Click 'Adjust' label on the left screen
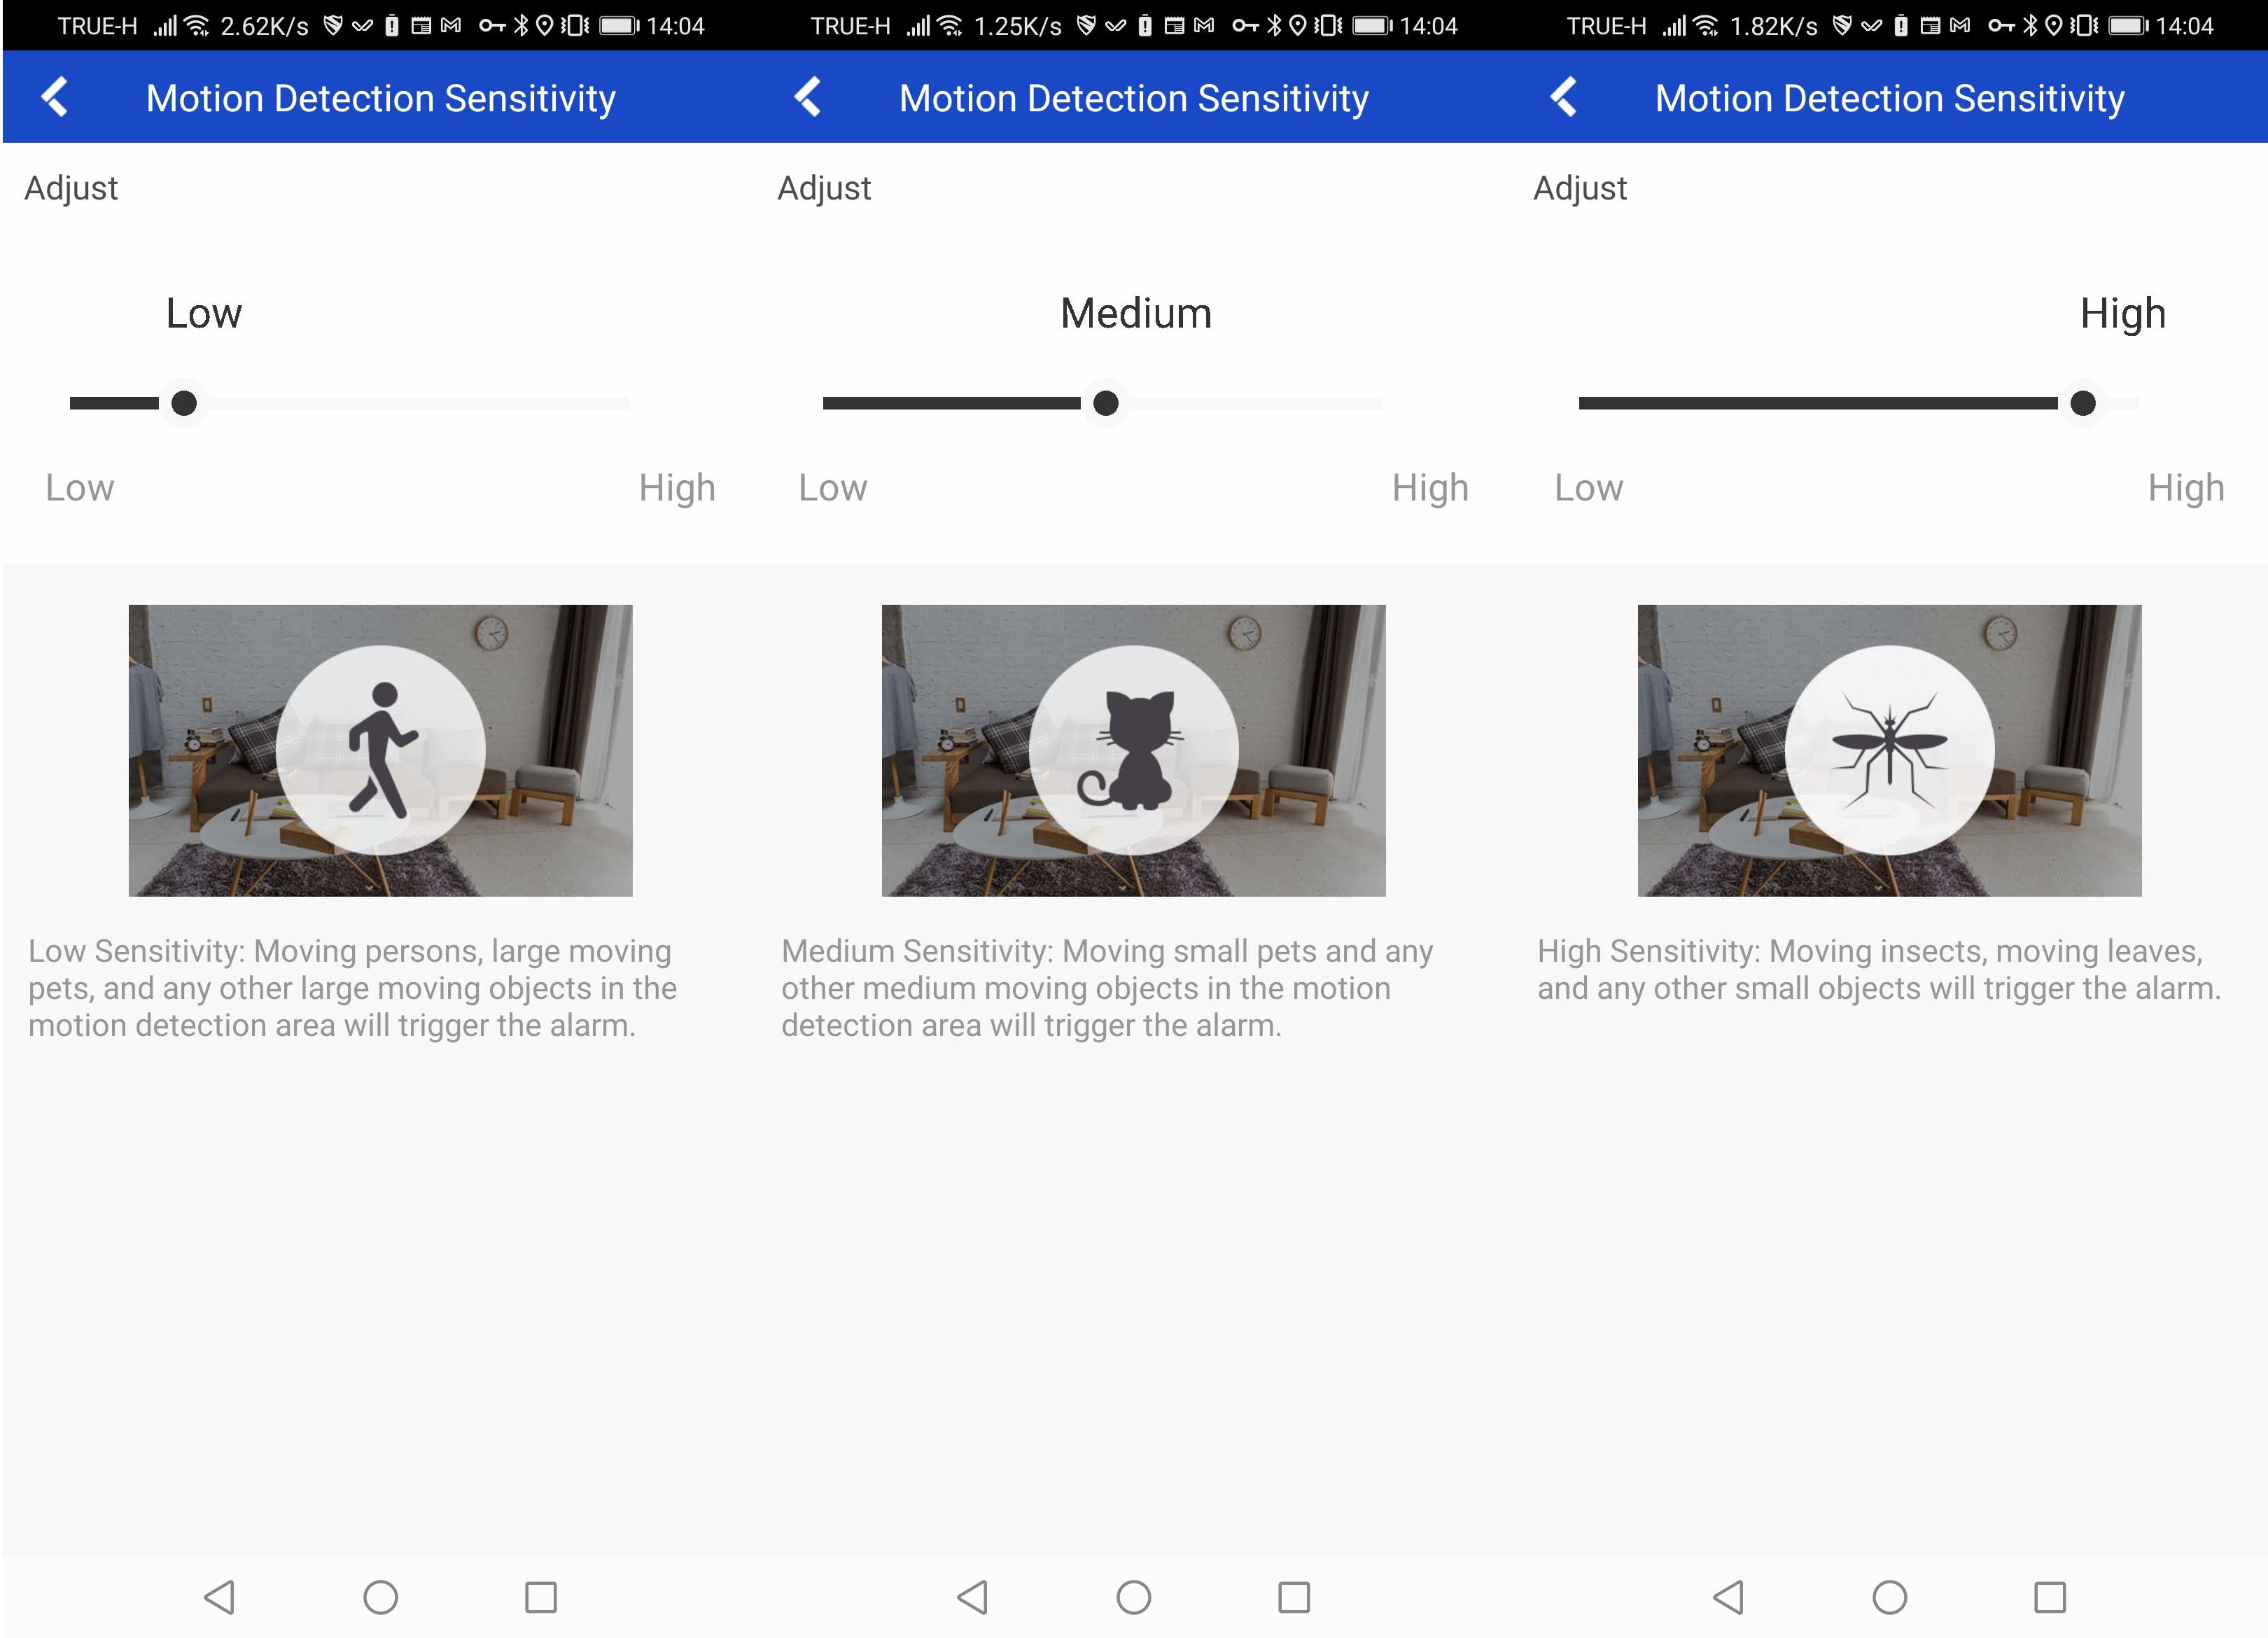The width and height of the screenshot is (2268, 1638). (71, 188)
